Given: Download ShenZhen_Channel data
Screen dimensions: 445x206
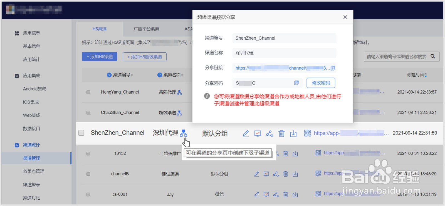Looking at the screenshot, I should (x=293, y=134).
